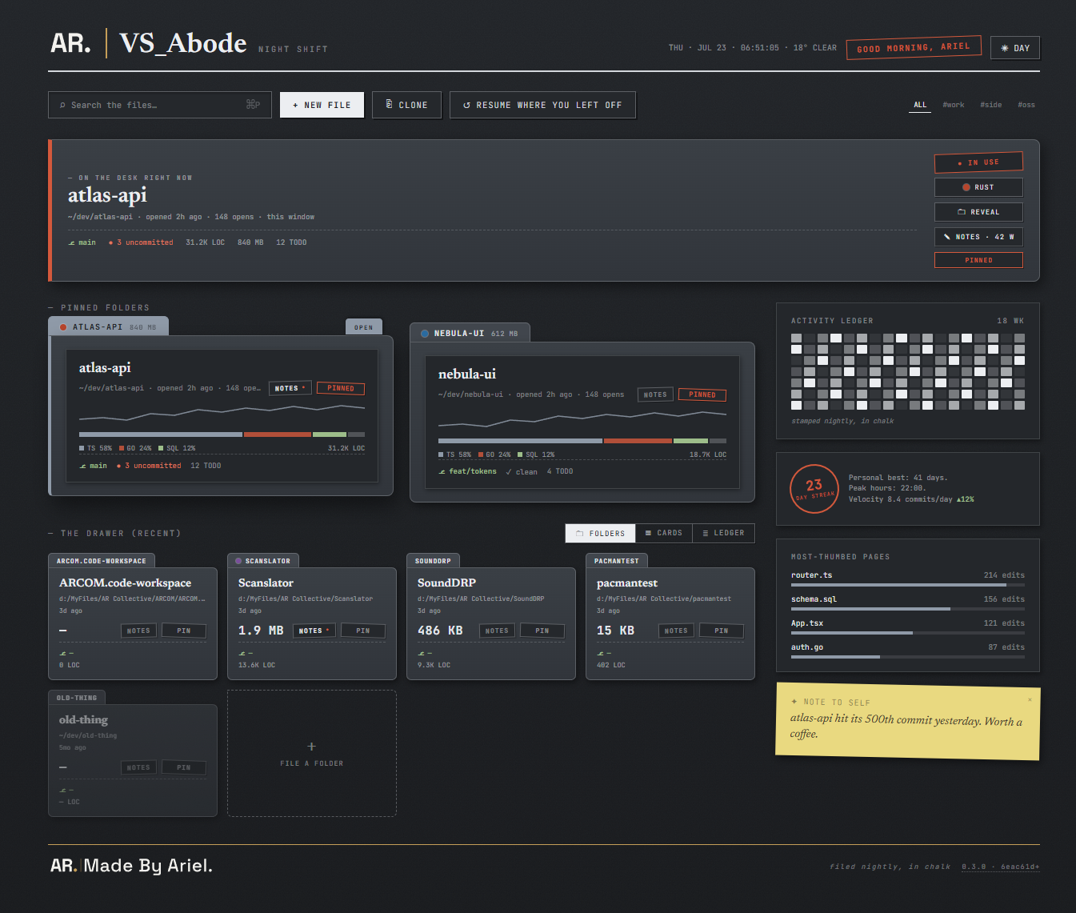Click the pencil icon on NOTES 42 W
This screenshot has width=1076, height=913.
point(947,237)
